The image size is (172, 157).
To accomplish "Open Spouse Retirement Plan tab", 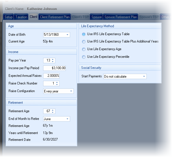I will pos(121,17).
